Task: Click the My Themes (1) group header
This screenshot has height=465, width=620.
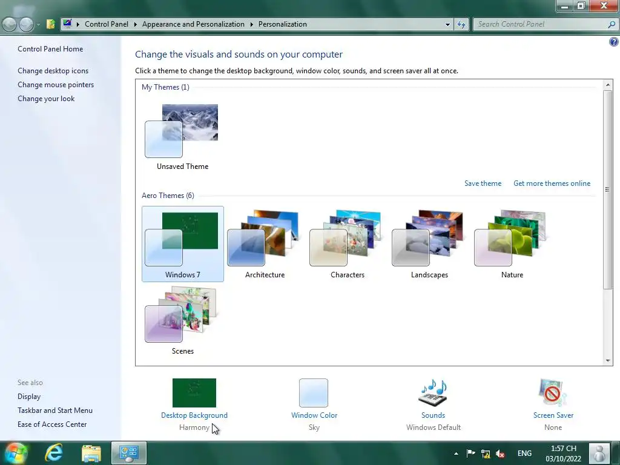Action: pyautogui.click(x=165, y=87)
